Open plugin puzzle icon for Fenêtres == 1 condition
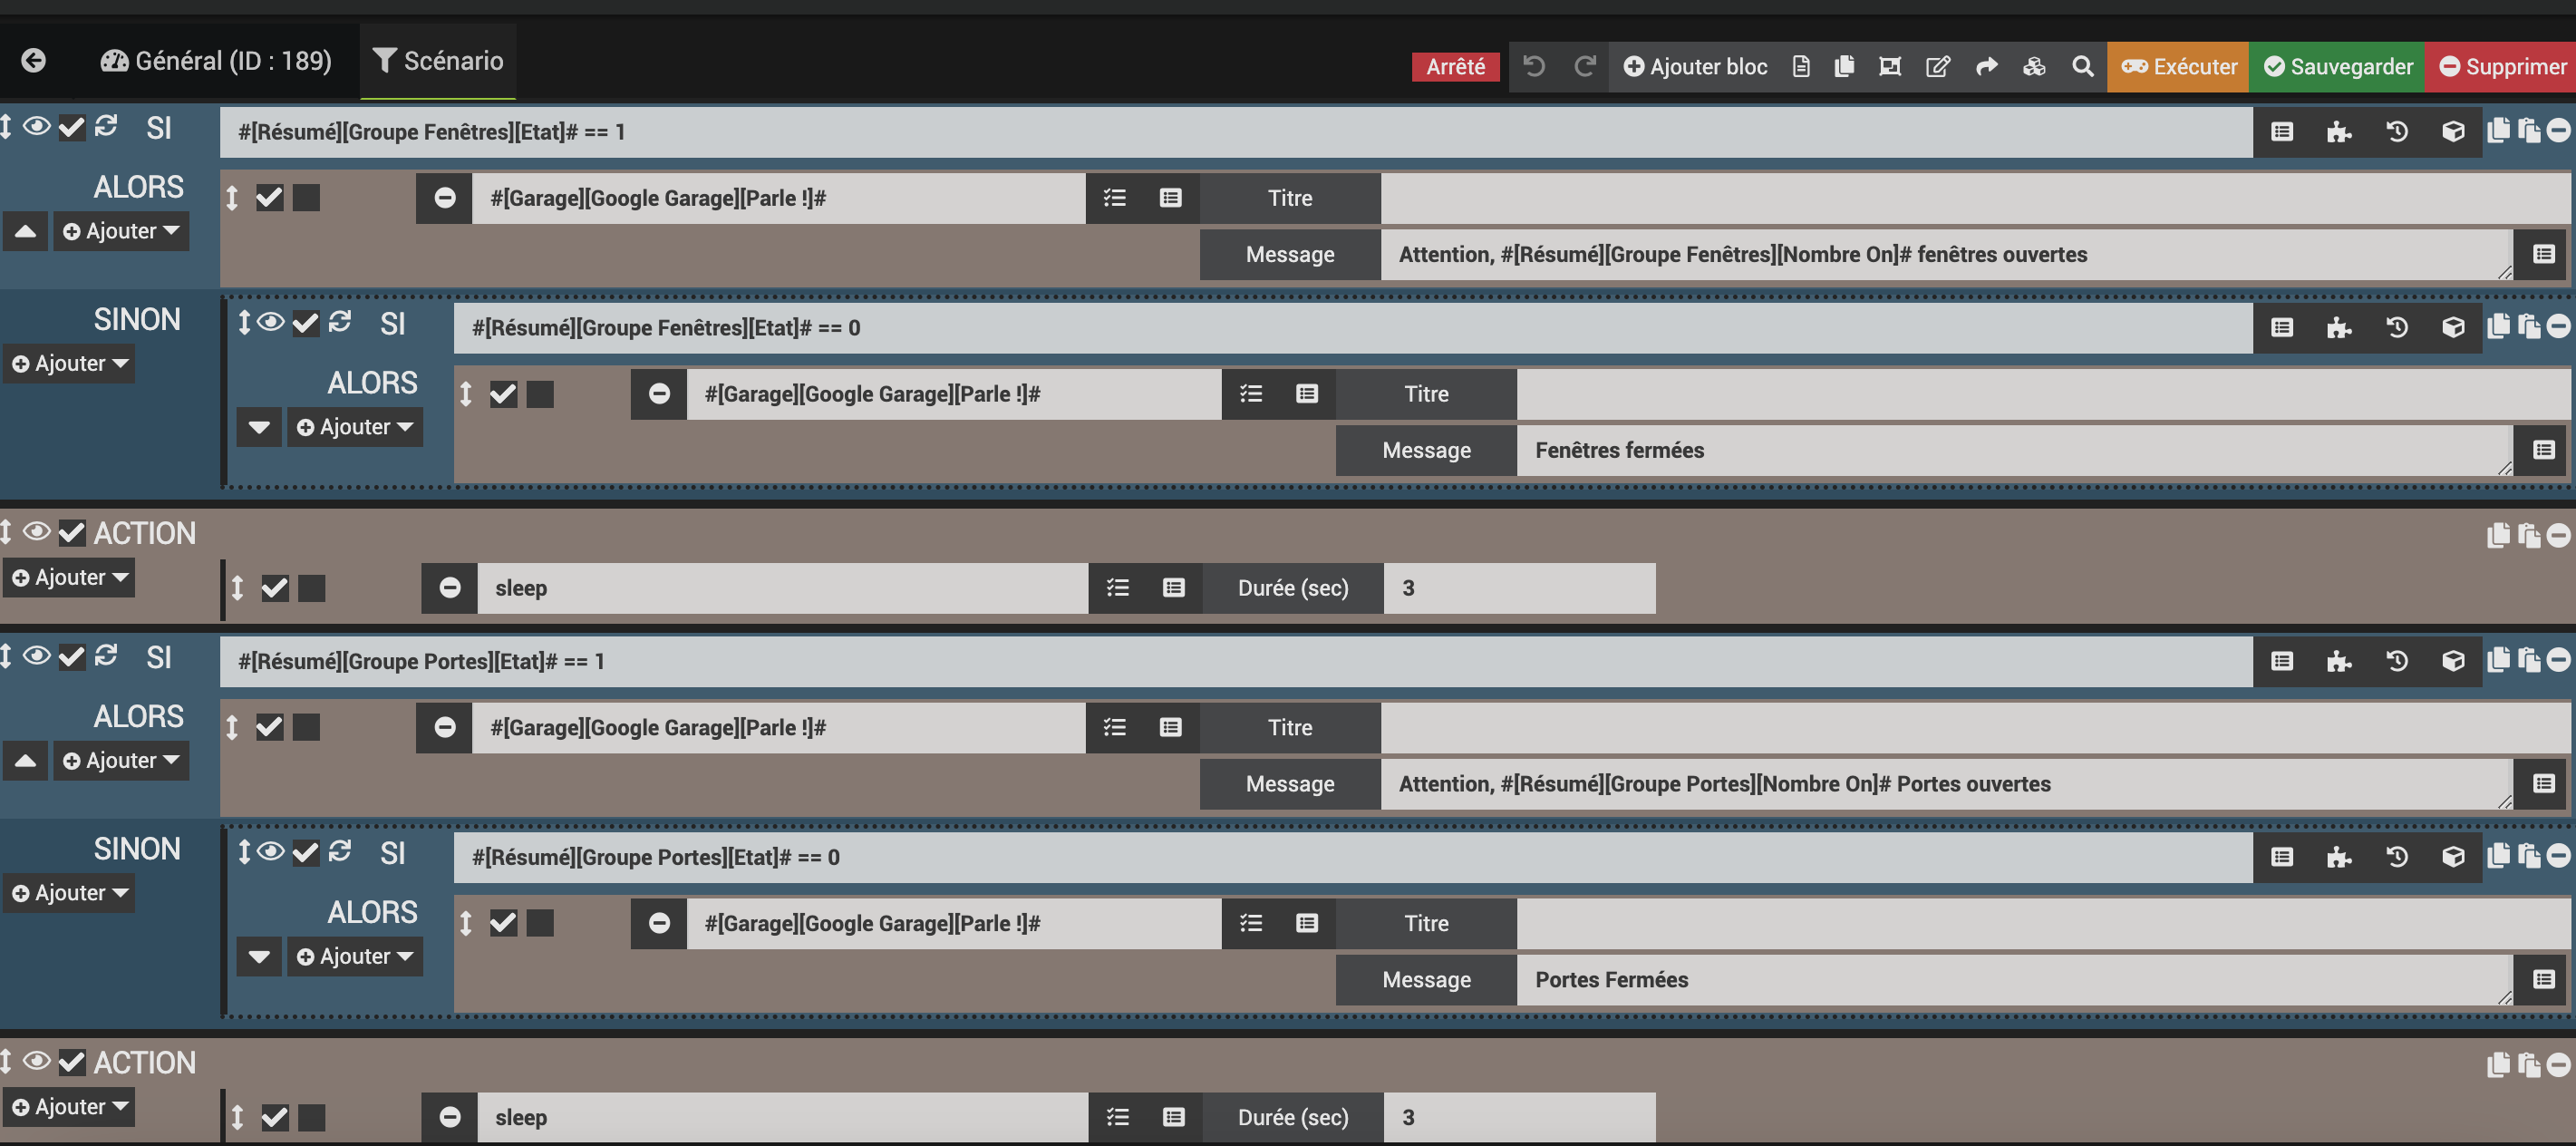This screenshot has width=2576, height=1146. (2338, 132)
